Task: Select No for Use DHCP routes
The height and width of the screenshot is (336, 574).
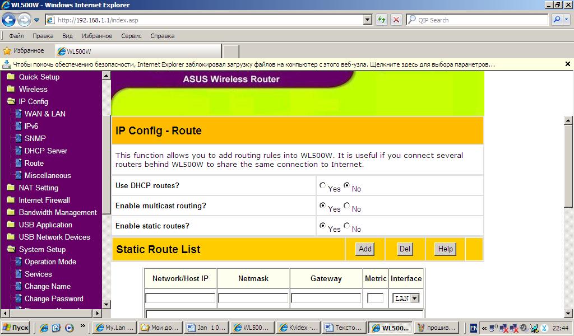Action: click(346, 185)
